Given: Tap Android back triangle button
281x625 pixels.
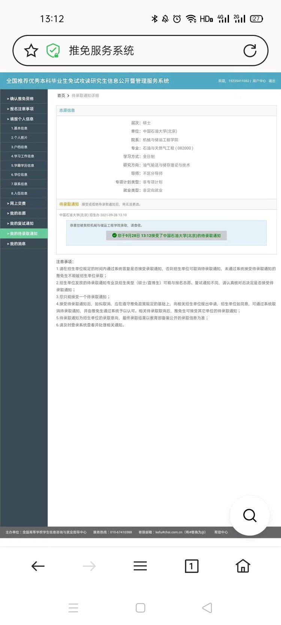Looking at the screenshot, I should pyautogui.click(x=207, y=608).
